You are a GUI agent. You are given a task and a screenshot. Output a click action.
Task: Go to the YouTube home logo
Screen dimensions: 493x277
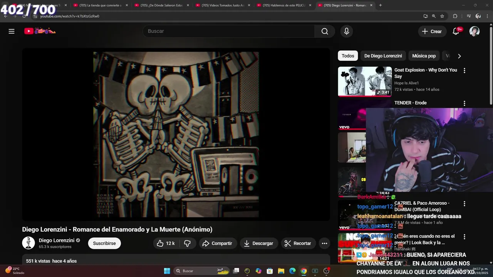[x=40, y=31]
